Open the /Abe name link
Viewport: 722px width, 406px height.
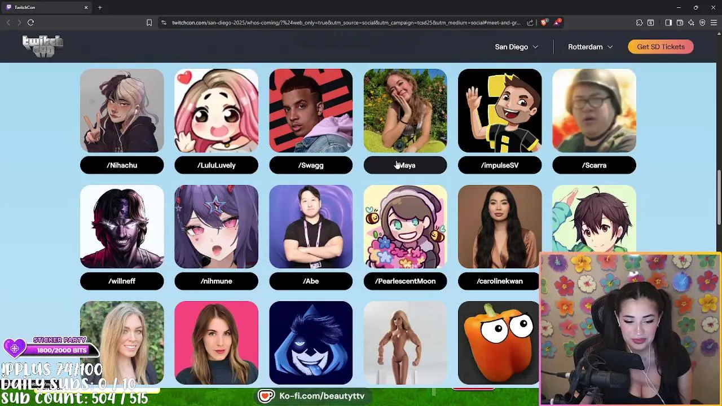coord(311,281)
